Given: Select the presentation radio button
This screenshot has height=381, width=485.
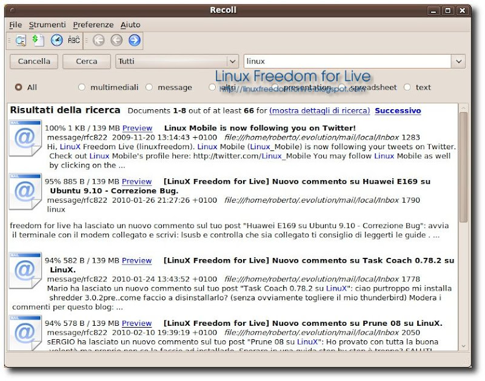Looking at the screenshot, I should coord(275,87).
